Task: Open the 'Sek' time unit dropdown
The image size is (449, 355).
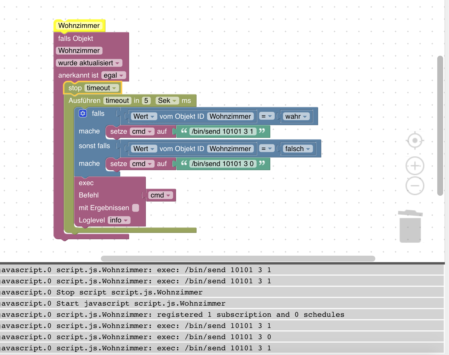Action: (x=167, y=101)
